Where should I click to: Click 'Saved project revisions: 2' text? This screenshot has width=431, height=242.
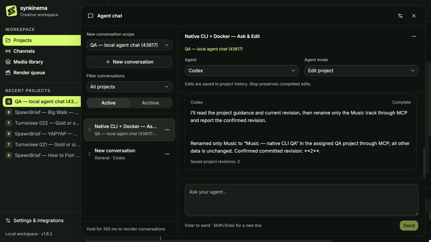(x=215, y=162)
